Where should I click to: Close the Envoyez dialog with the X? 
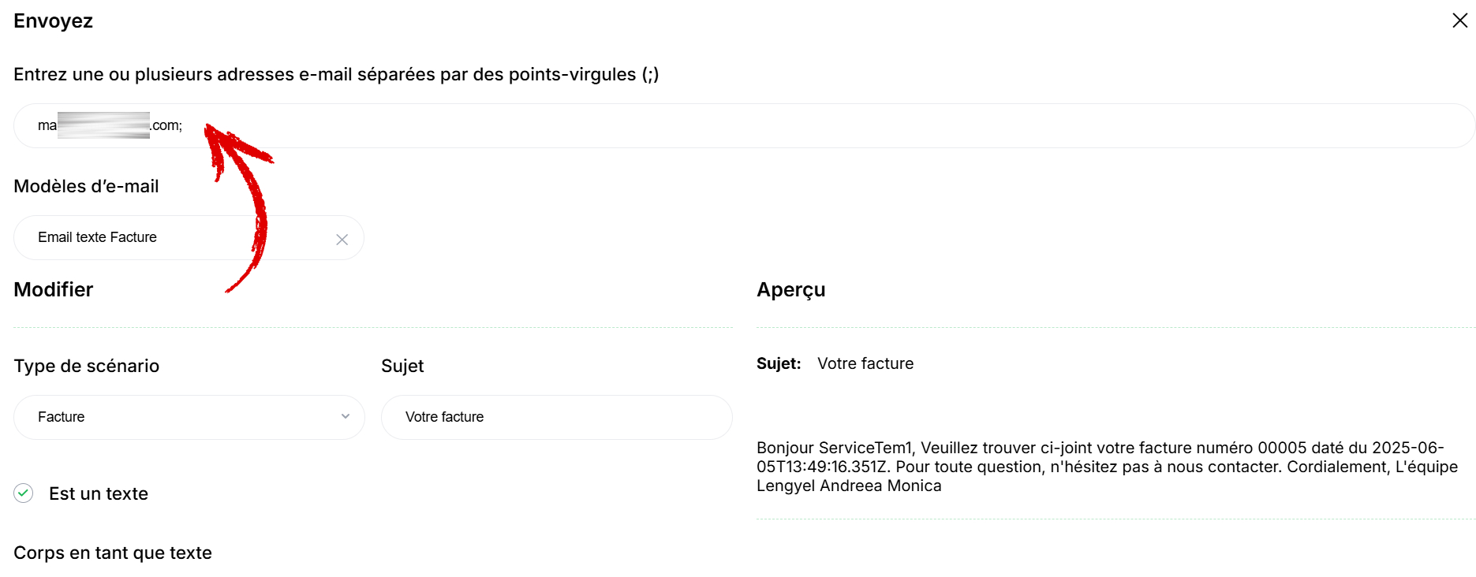coord(1459,20)
